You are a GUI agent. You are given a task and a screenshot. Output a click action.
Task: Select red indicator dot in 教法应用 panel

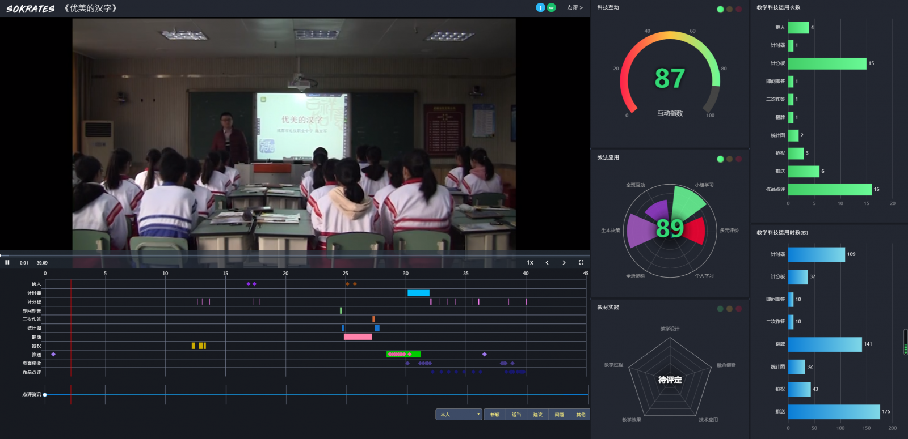pos(738,159)
